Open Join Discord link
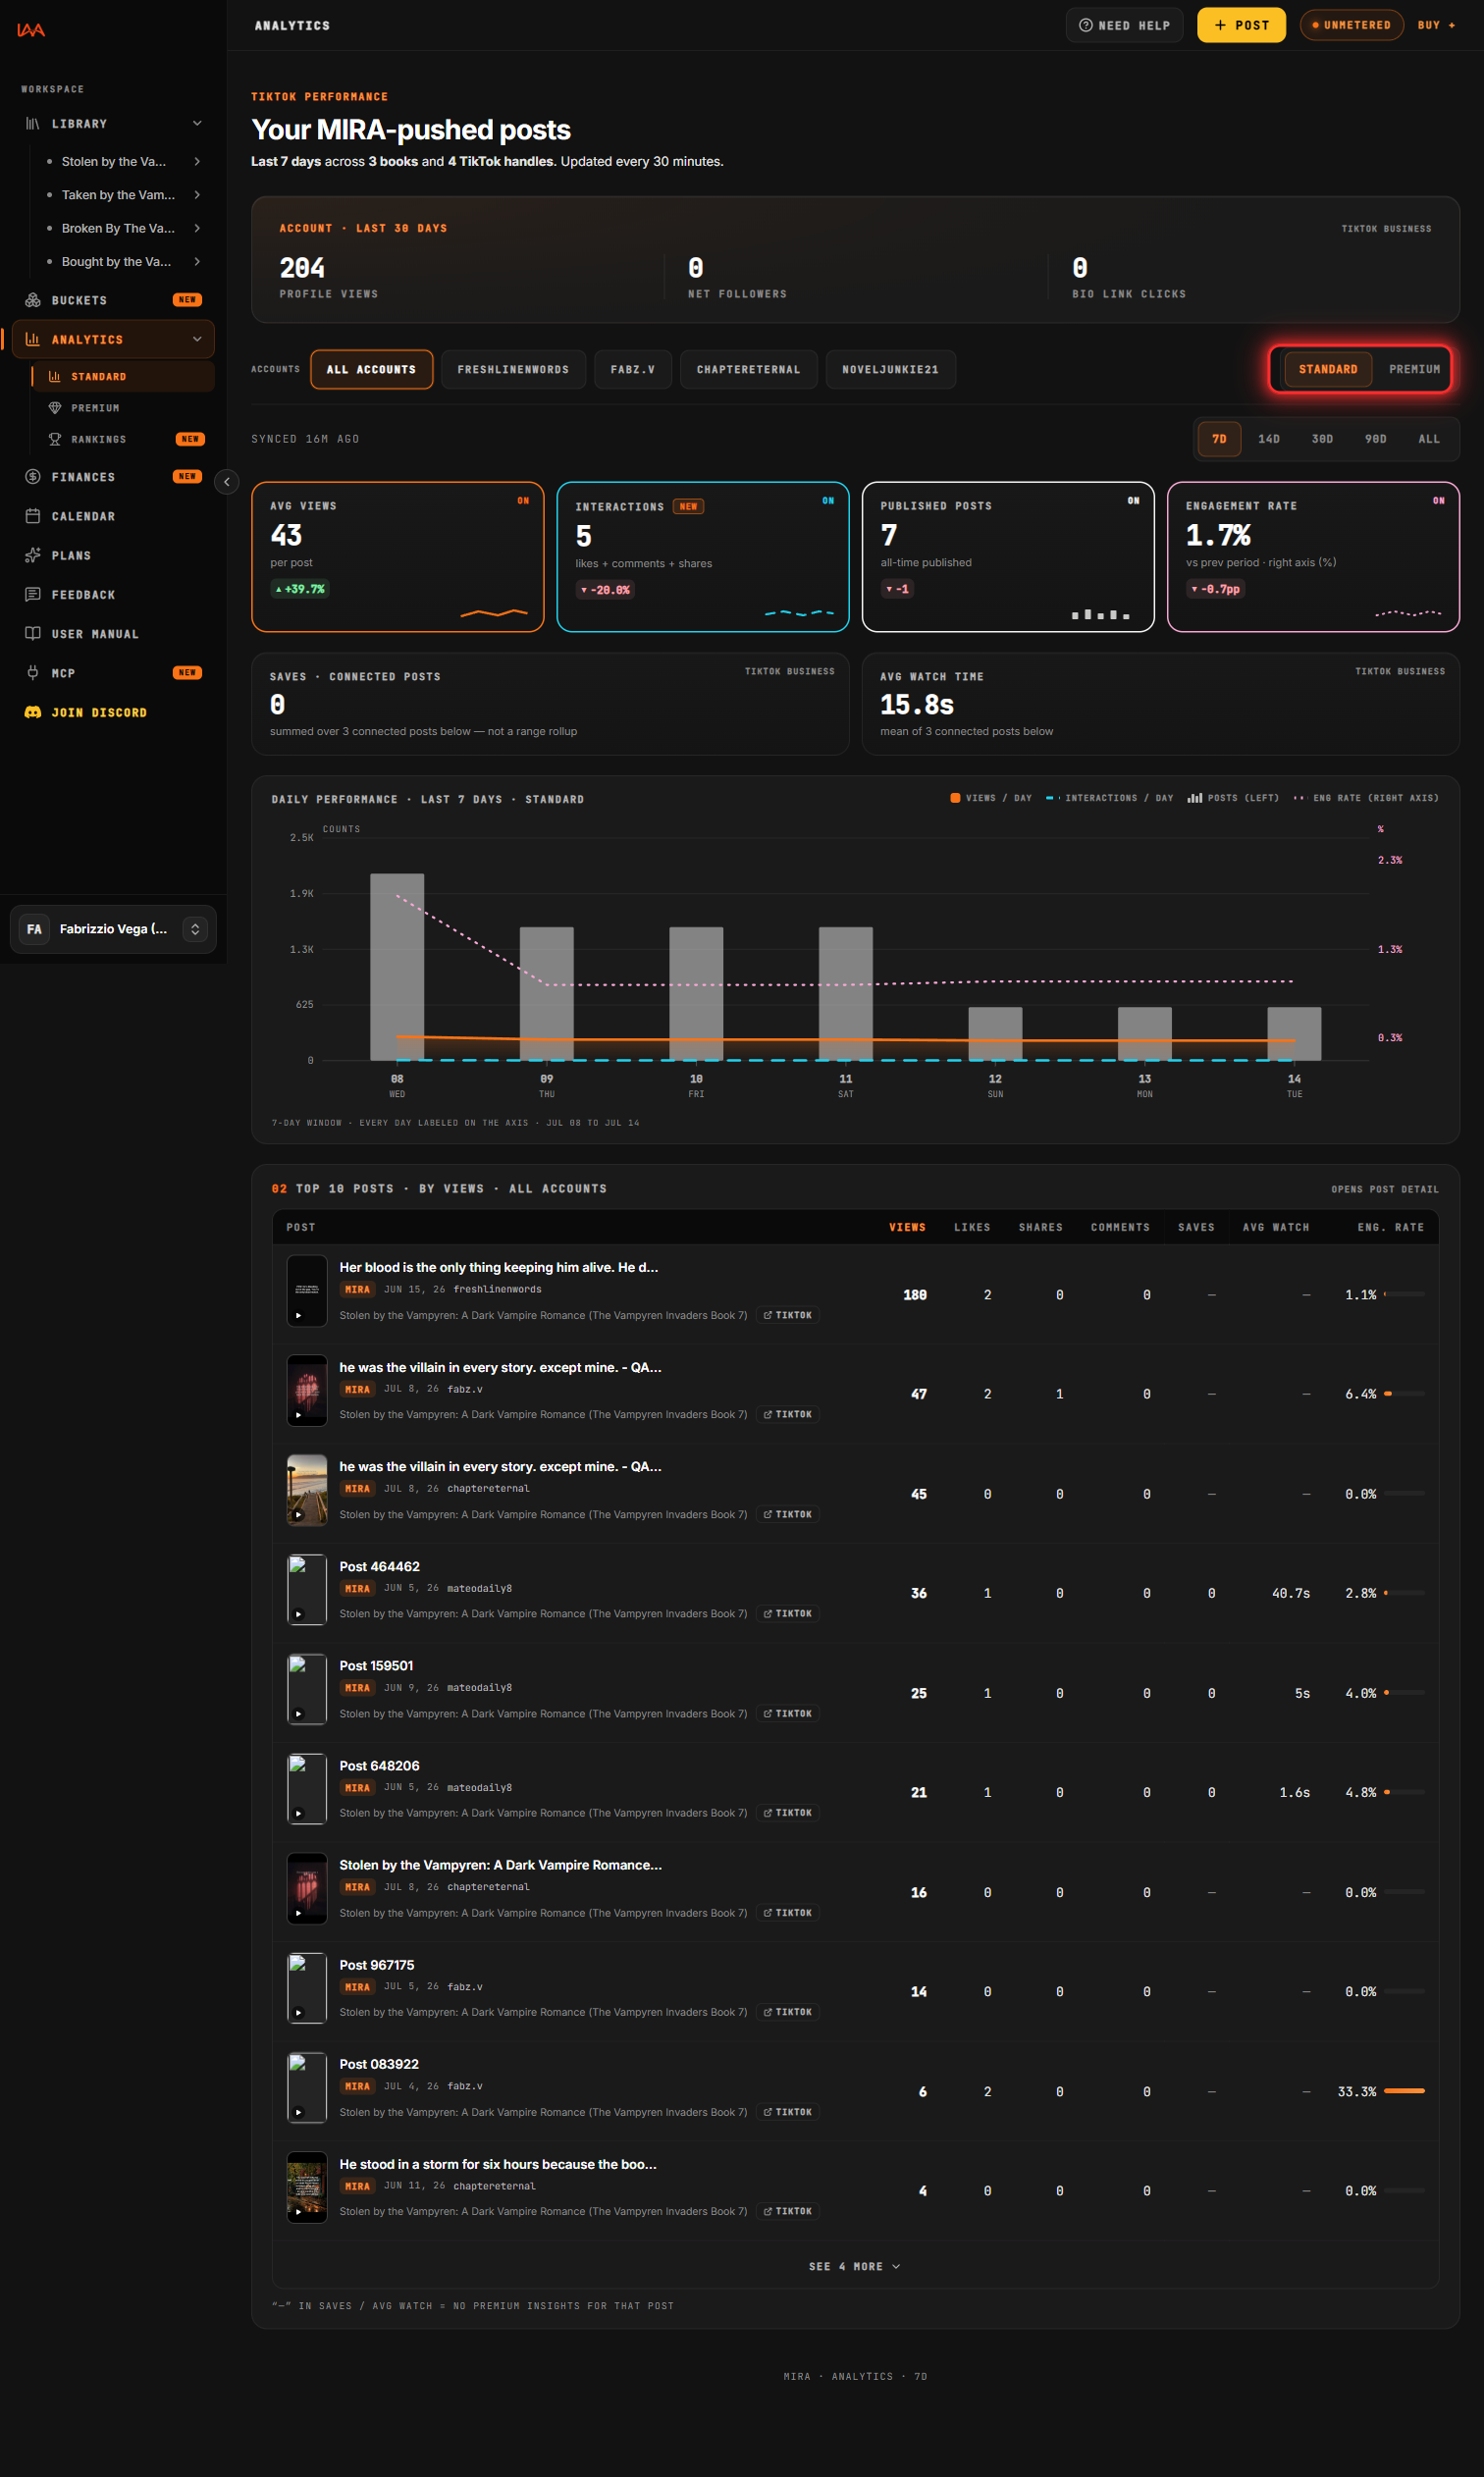Screen dimensions: 1484x2477 click(99, 712)
